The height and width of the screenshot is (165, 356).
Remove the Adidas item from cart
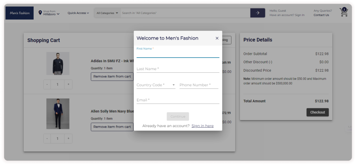[112, 76]
